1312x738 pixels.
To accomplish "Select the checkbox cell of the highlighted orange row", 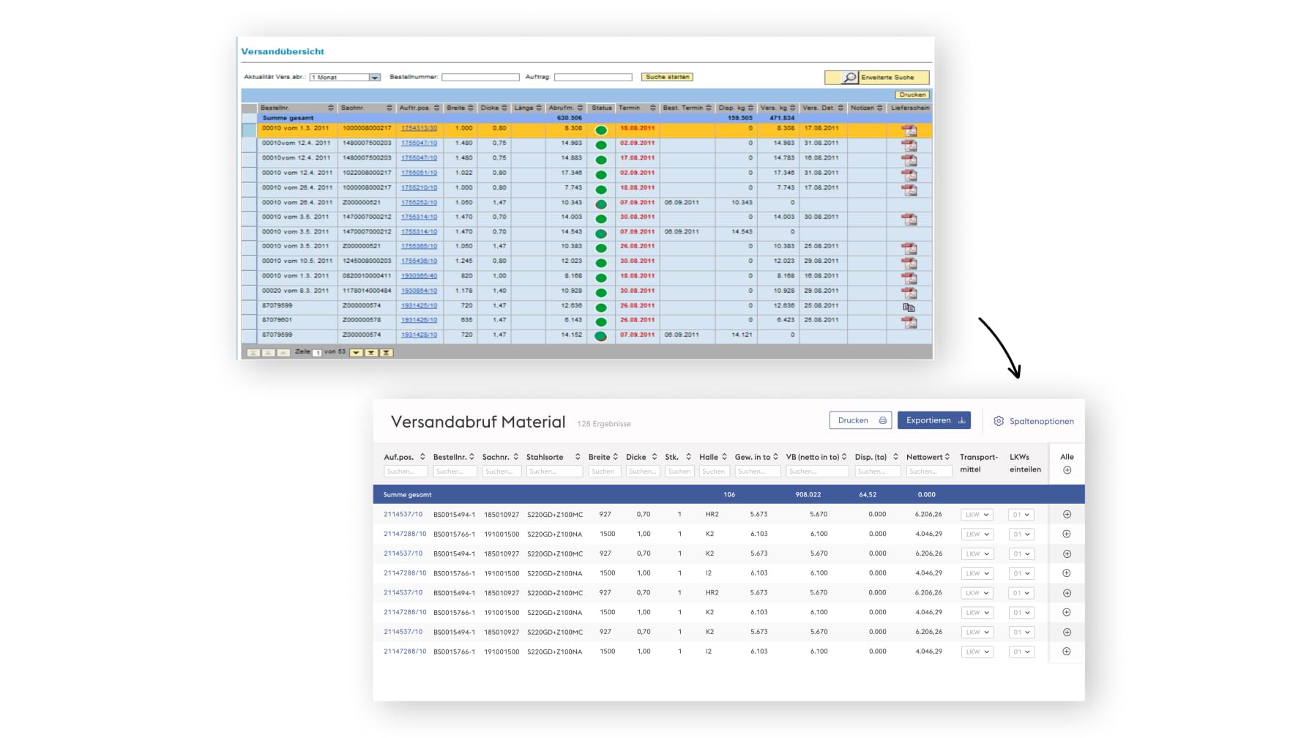I will click(249, 130).
